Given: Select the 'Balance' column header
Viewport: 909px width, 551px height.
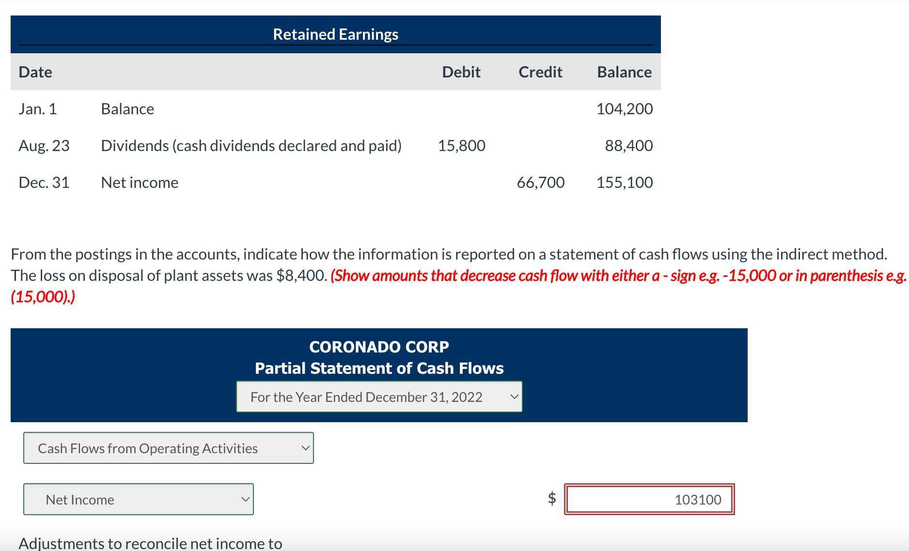Looking at the screenshot, I should (x=624, y=72).
